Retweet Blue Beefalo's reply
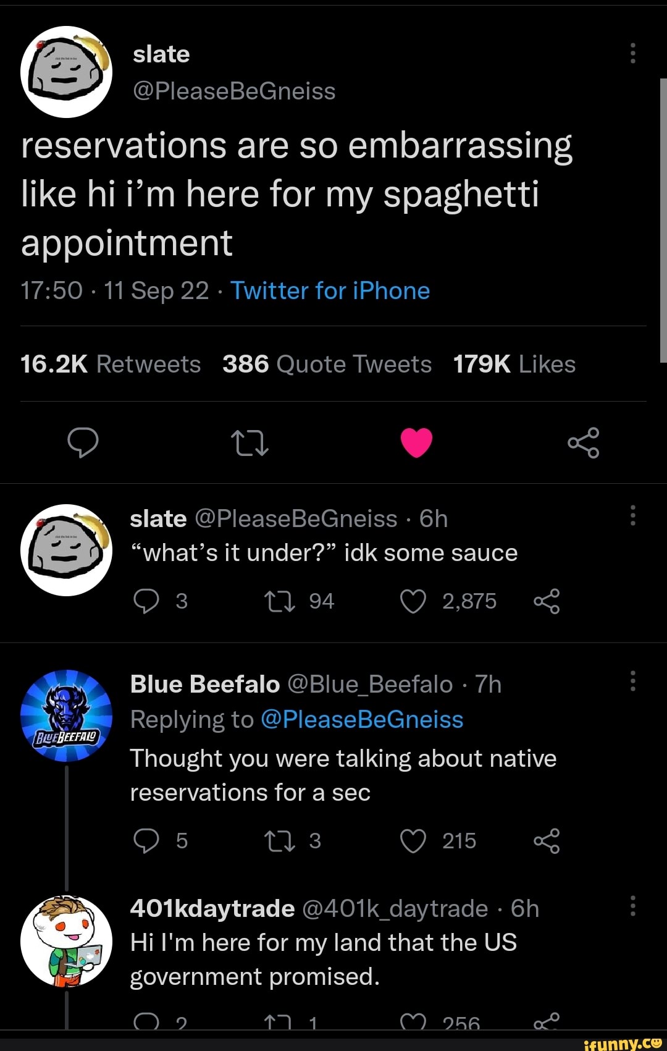Screen dimensions: 667x1051 tap(279, 841)
